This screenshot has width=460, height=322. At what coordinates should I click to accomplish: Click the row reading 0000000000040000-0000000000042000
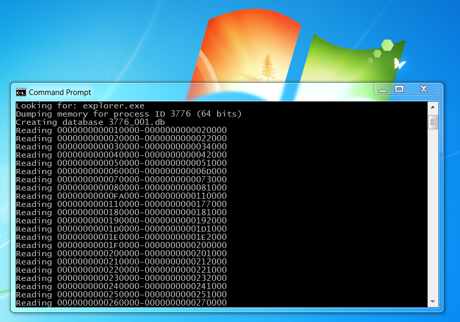coord(121,155)
